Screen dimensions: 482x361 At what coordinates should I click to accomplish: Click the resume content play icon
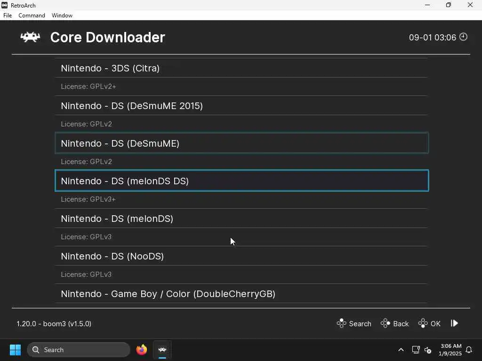click(x=454, y=323)
